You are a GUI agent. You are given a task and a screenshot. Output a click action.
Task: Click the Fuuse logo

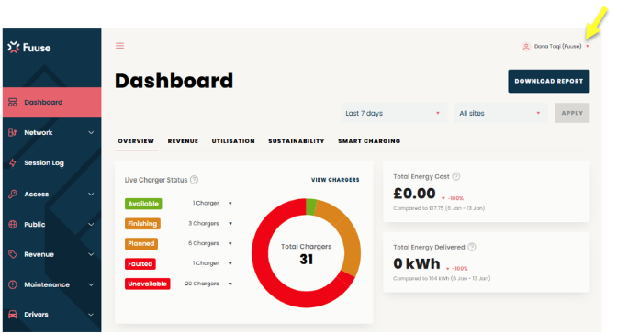coord(29,48)
